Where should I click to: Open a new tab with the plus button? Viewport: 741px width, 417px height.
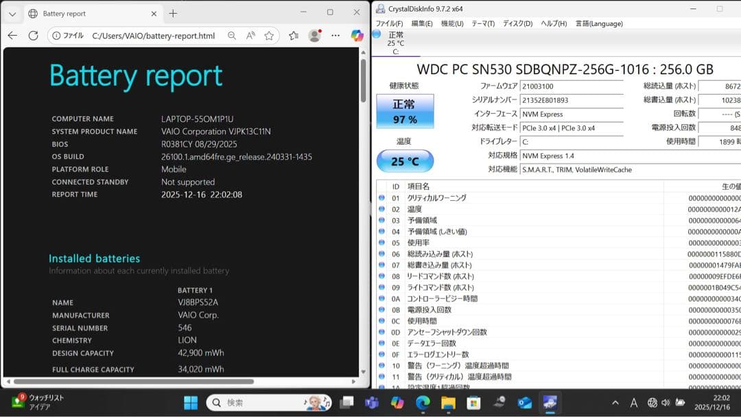pos(174,12)
